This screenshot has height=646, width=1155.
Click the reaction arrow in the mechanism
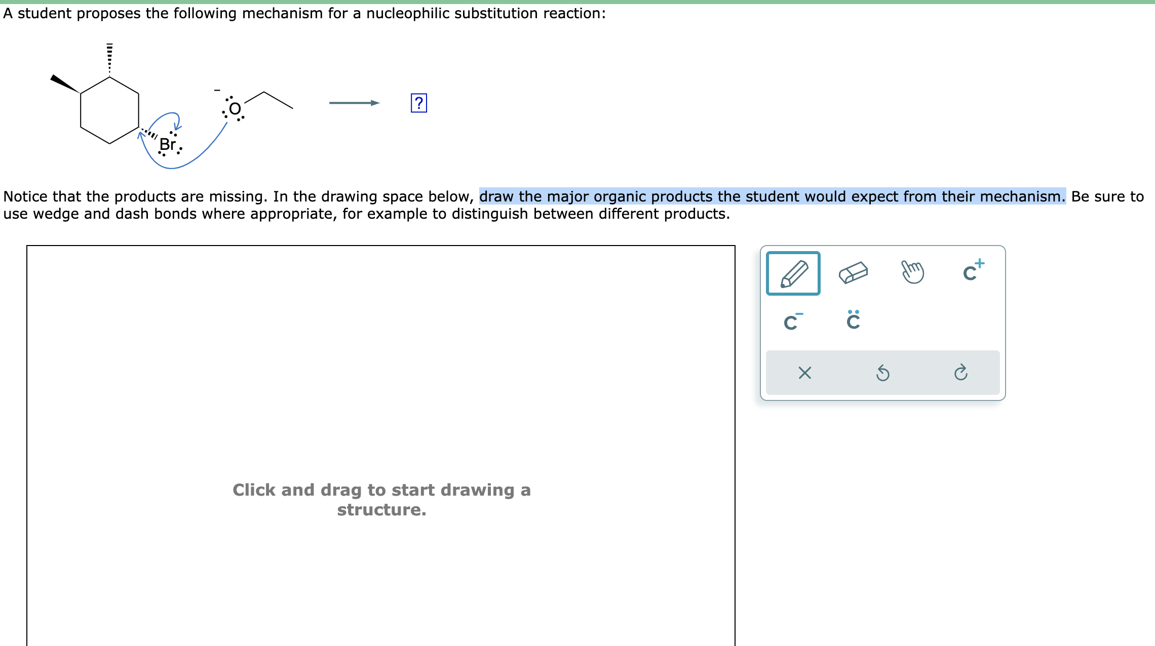[354, 102]
